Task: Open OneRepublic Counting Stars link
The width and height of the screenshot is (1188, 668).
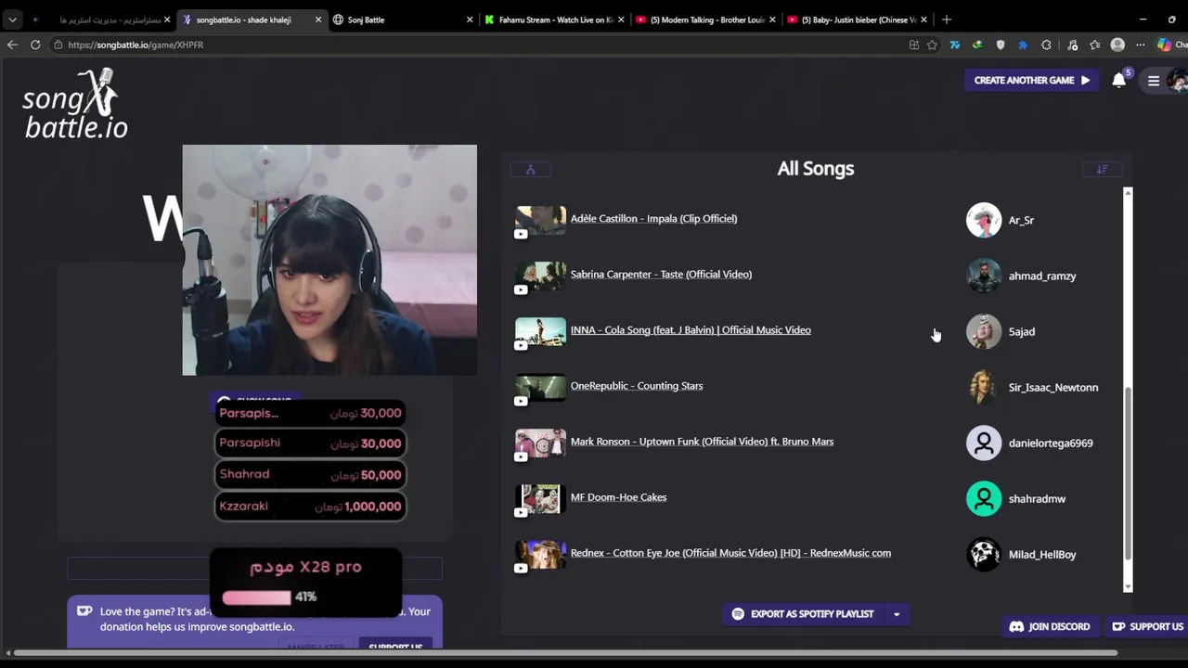Action: coord(637,386)
